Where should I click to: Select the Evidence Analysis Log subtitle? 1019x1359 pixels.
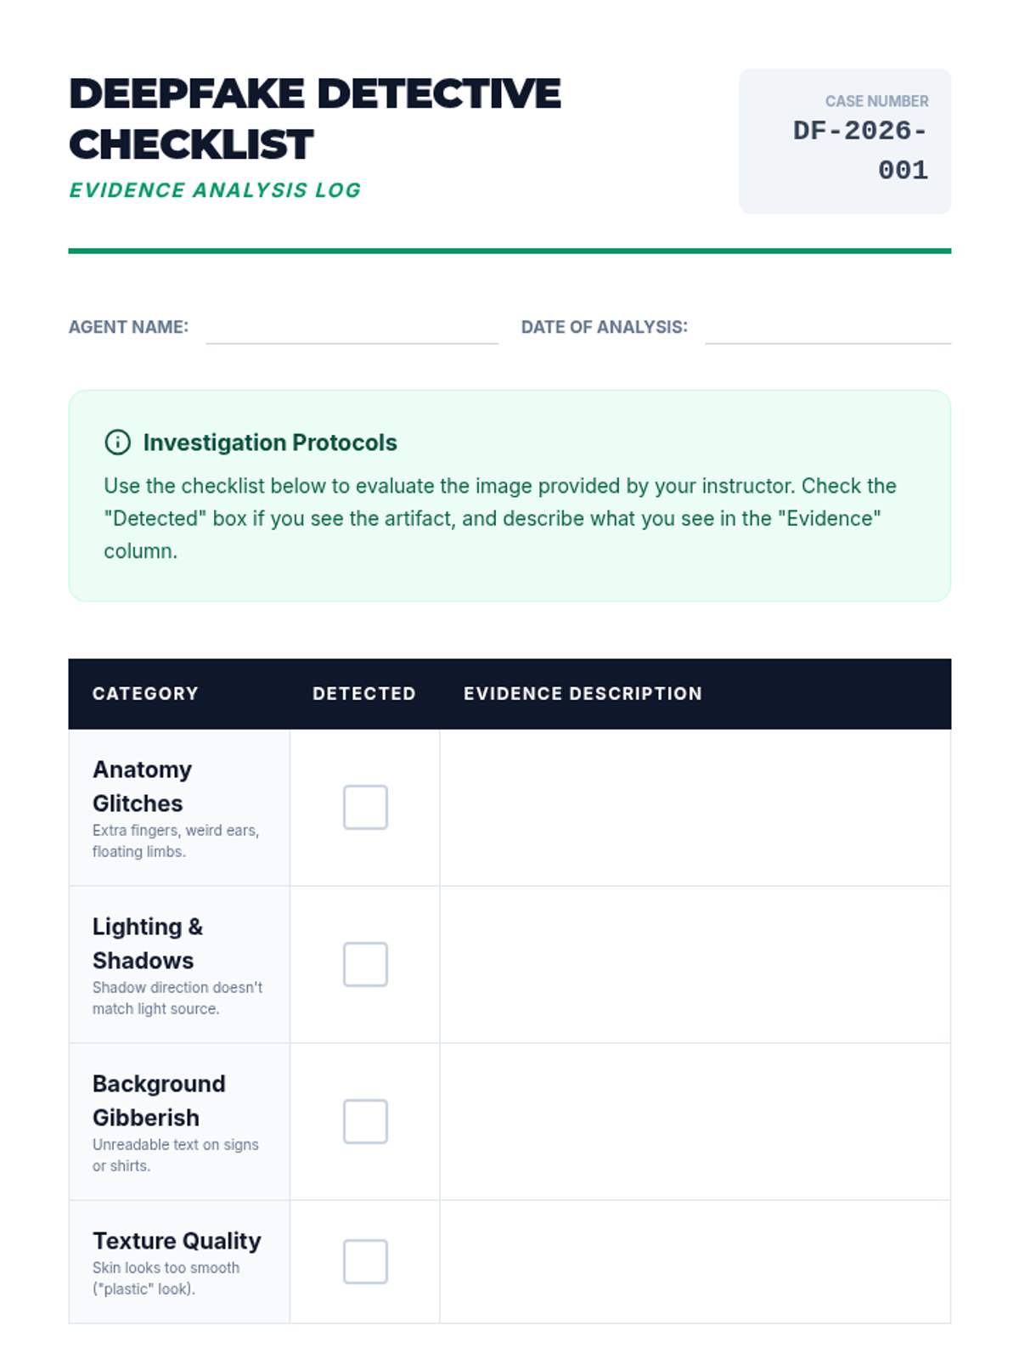(x=215, y=190)
